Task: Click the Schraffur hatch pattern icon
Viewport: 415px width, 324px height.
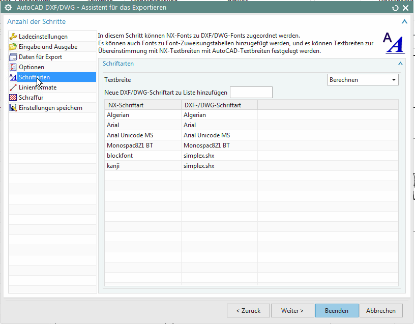Action: [x=13, y=98]
